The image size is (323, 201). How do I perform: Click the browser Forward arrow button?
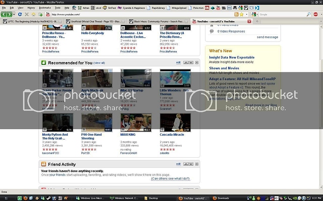9,14
